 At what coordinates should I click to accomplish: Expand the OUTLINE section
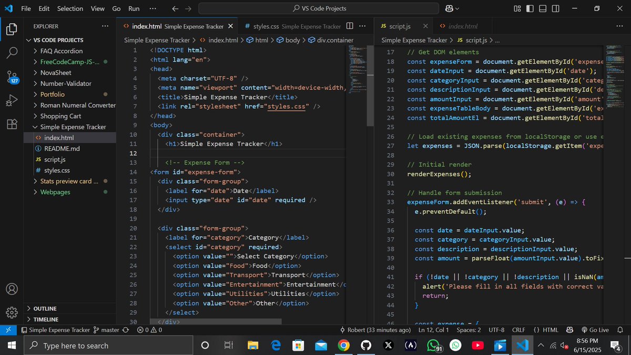pyautogui.click(x=70, y=309)
